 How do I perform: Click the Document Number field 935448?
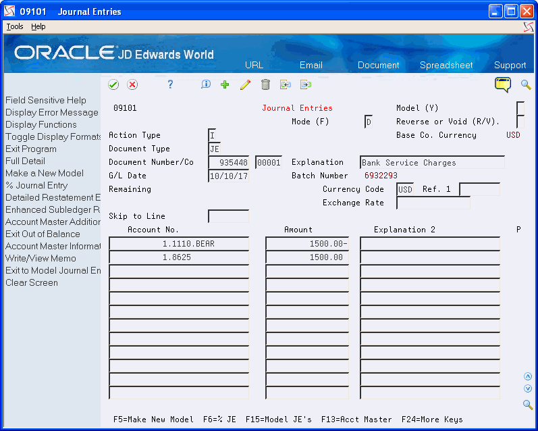[229, 162]
